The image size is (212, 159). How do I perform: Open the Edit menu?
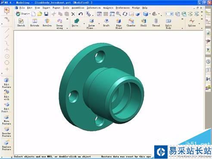pyautogui.click(x=30, y=8)
